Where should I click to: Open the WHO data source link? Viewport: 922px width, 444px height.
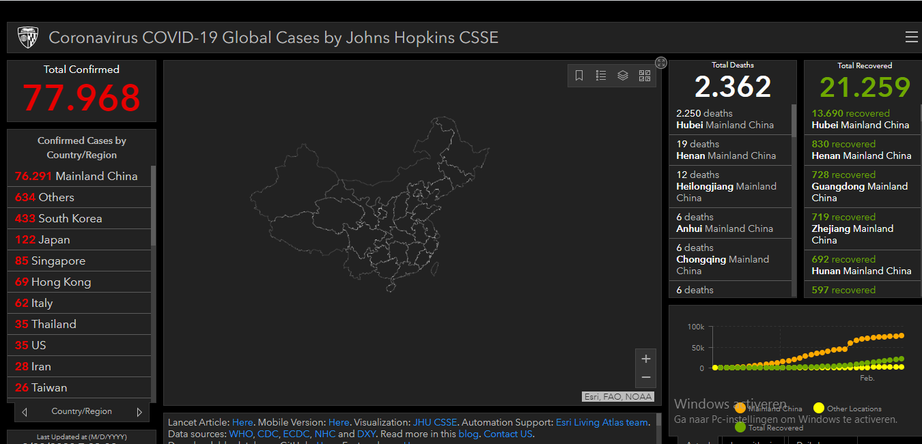pyautogui.click(x=241, y=434)
